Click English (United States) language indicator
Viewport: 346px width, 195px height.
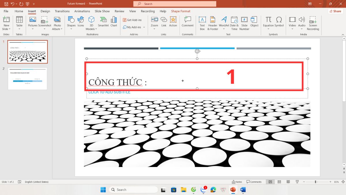point(37,182)
